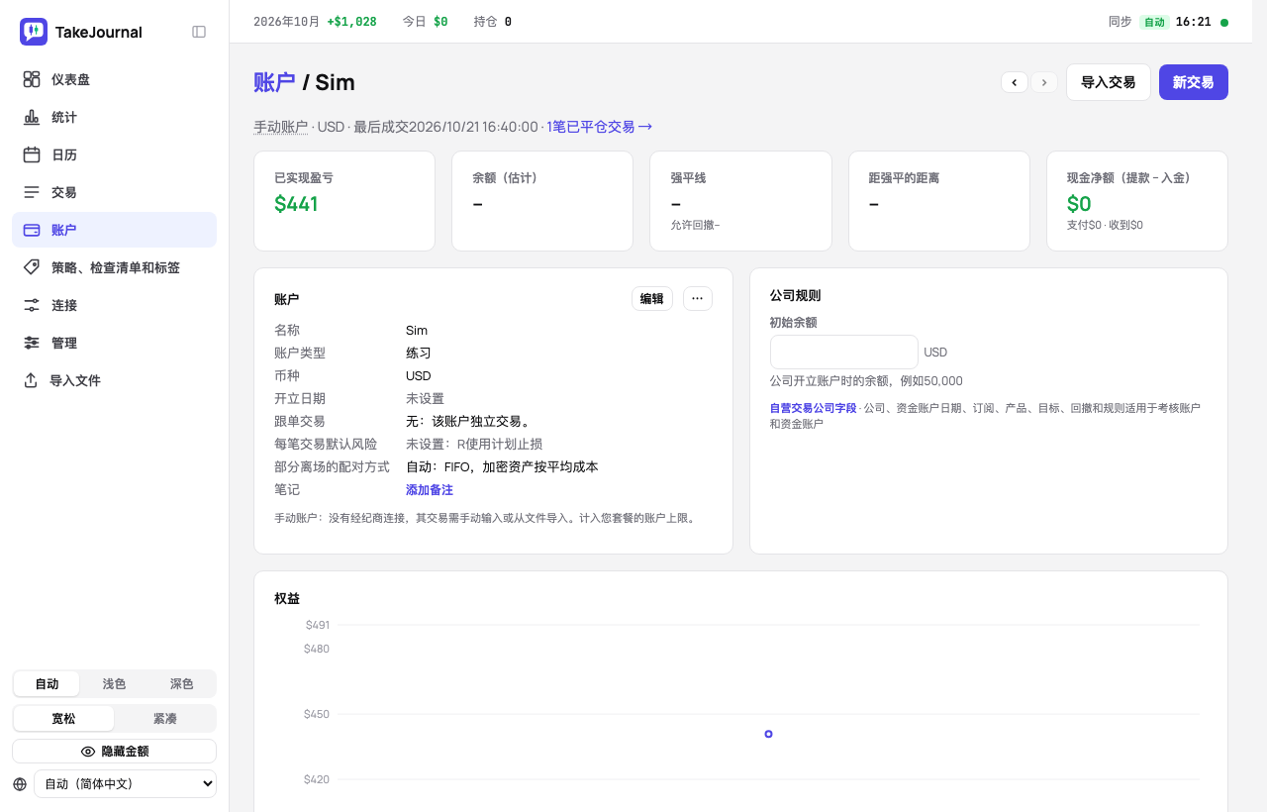The width and height of the screenshot is (1267, 812).
Task: Click the 账户 wallet icon in sidebar
Action: click(32, 230)
